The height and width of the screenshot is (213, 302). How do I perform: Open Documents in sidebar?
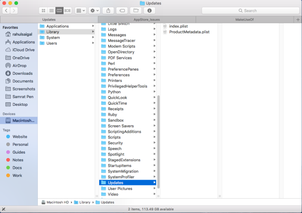click(x=19, y=81)
